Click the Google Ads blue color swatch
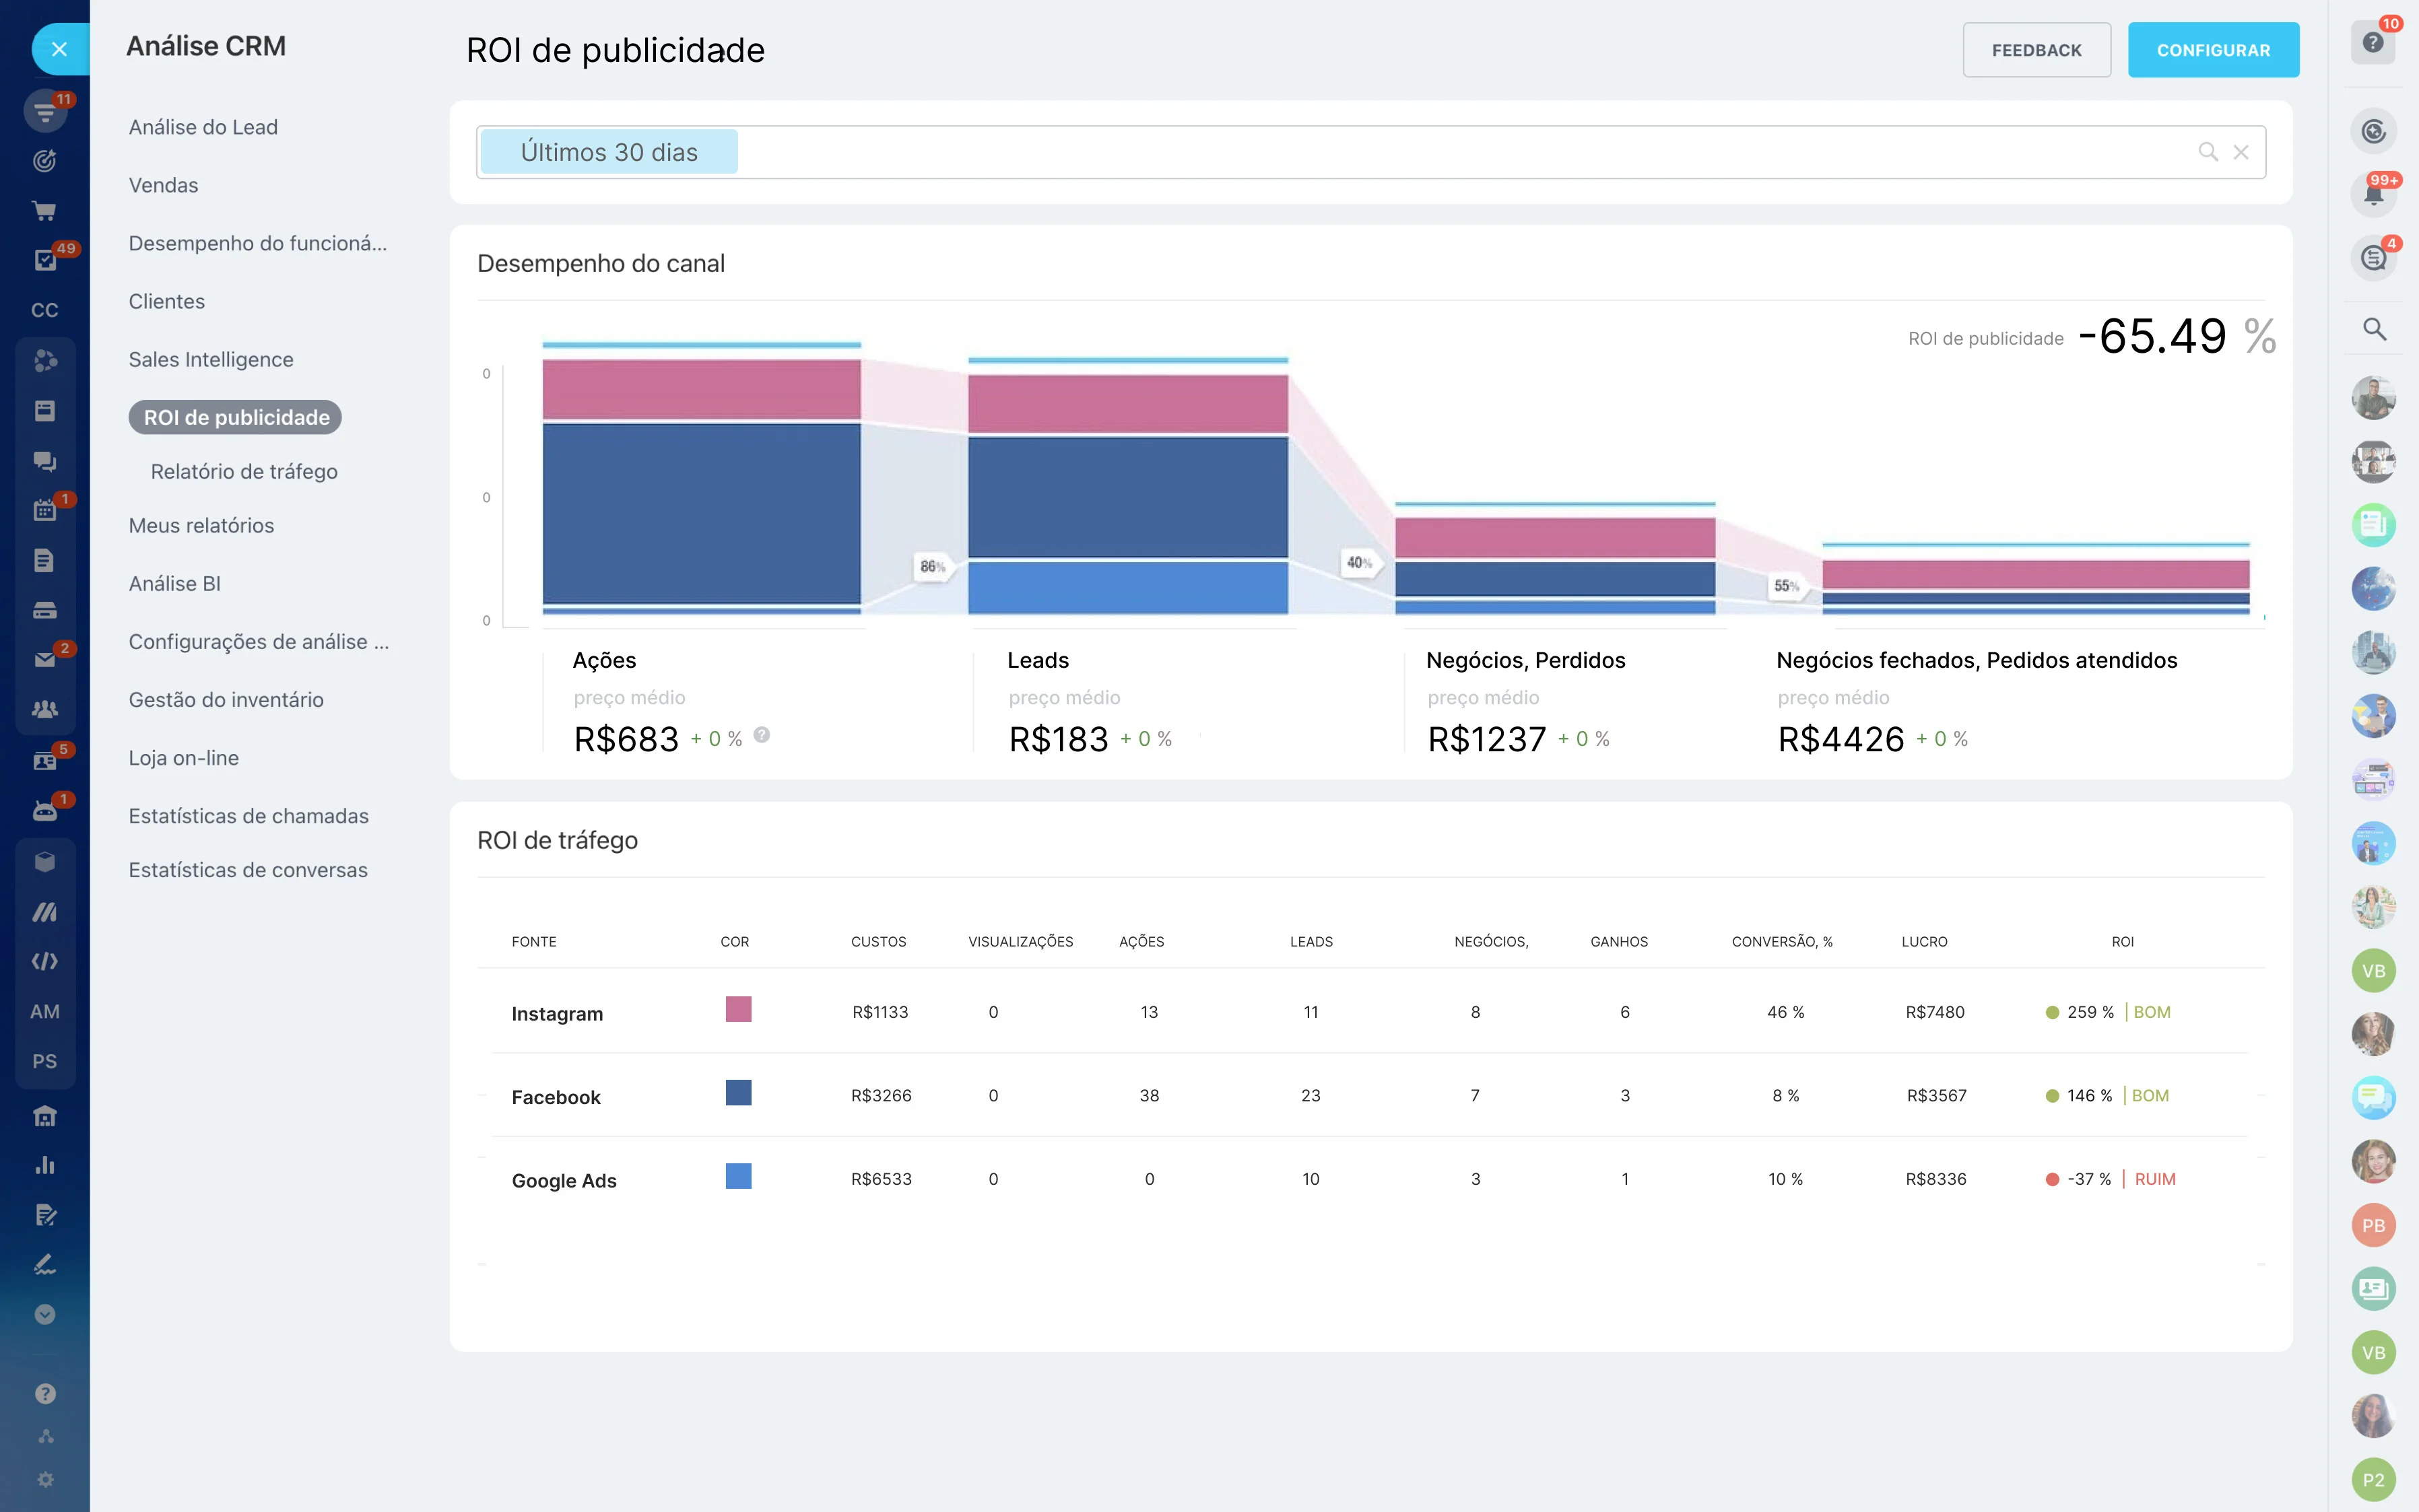 (738, 1176)
